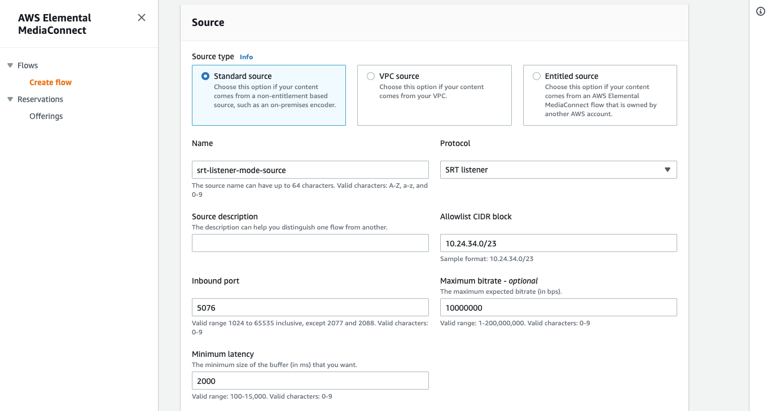This screenshot has height=411, width=772.
Task: Edit the Inbound port field 5076
Action: pos(310,307)
